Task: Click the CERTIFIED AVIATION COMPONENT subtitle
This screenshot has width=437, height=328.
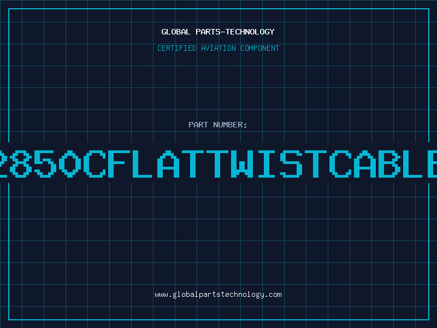Action: click(218, 48)
